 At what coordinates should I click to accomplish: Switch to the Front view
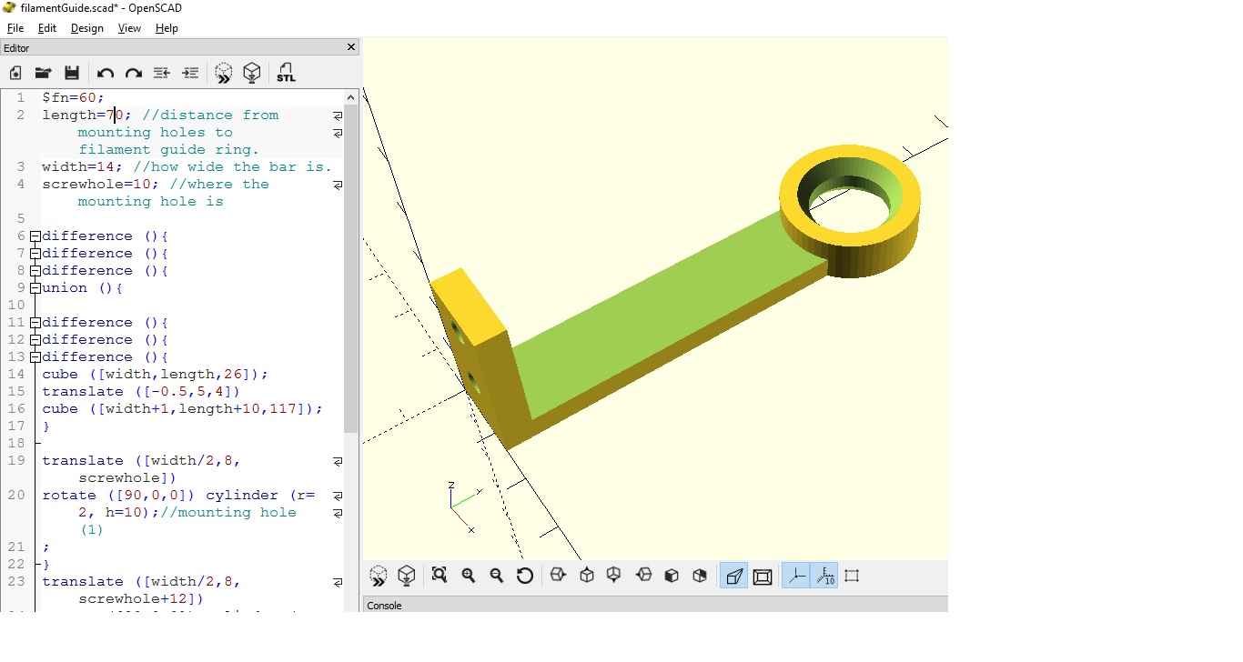coord(672,576)
